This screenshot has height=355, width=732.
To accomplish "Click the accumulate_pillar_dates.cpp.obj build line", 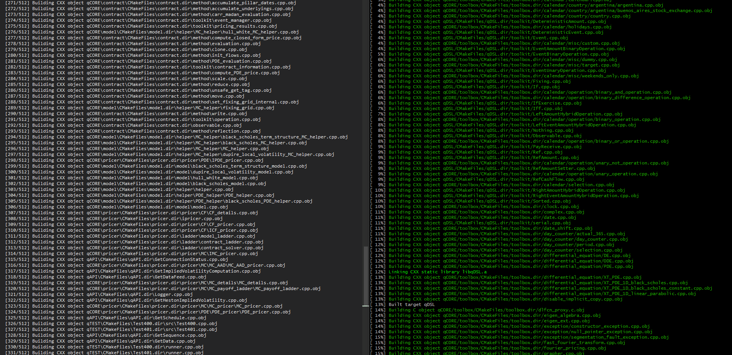I will [x=150, y=3].
